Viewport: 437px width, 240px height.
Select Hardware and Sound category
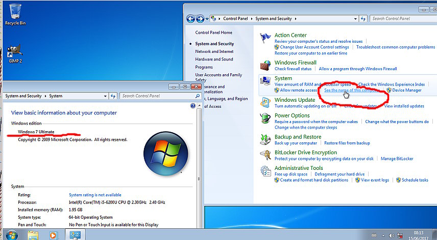(x=214, y=59)
